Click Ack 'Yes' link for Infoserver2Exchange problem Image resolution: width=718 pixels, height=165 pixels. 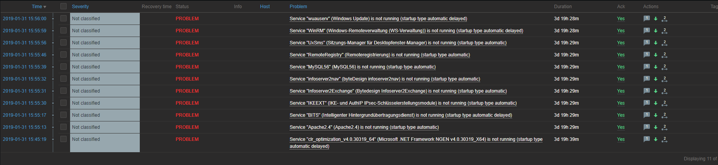click(x=621, y=91)
